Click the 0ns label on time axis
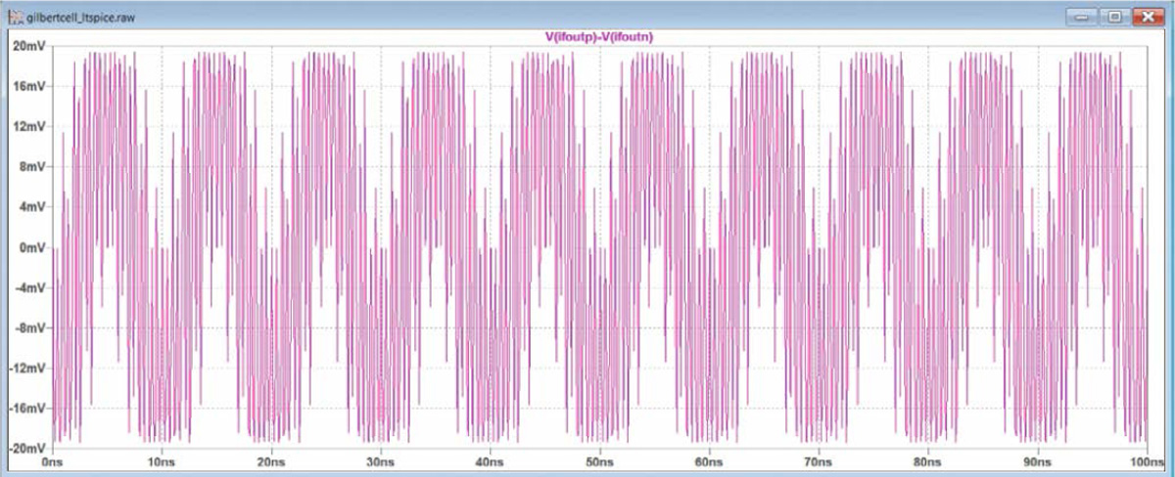This screenshot has height=477, width=1175. pyautogui.click(x=53, y=460)
